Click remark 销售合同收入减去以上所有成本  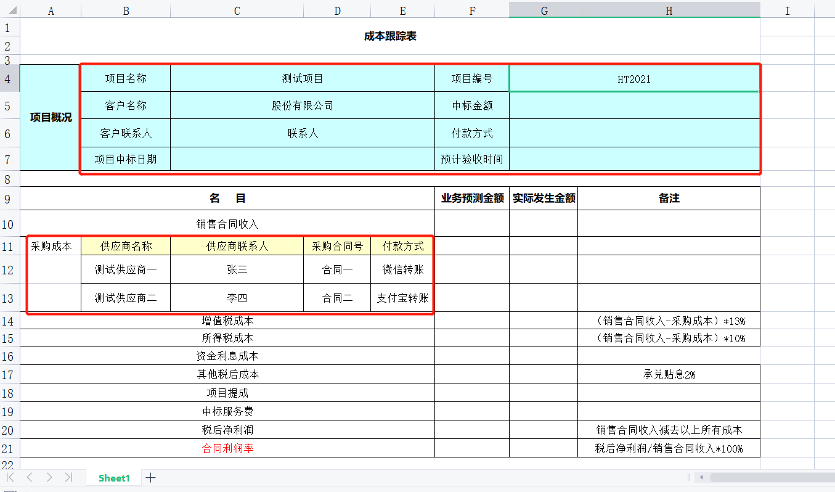pyautogui.click(x=669, y=430)
